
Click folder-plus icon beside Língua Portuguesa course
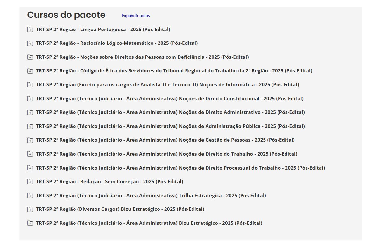click(30, 30)
